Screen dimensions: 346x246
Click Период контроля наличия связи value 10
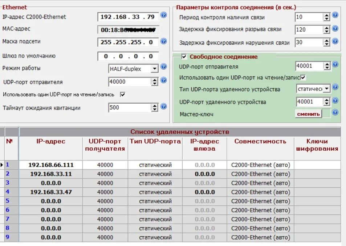(309, 17)
